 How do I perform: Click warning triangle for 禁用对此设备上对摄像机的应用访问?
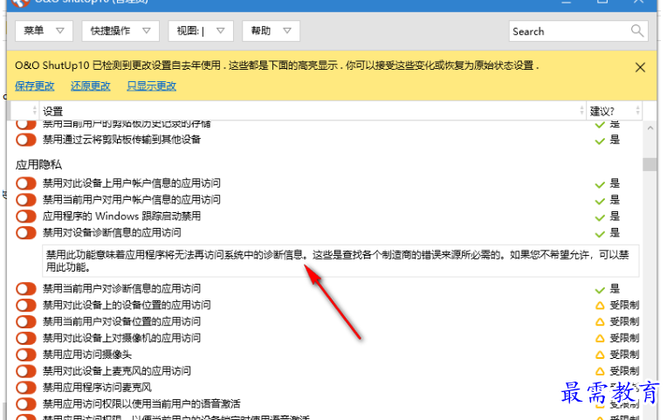tap(600, 339)
